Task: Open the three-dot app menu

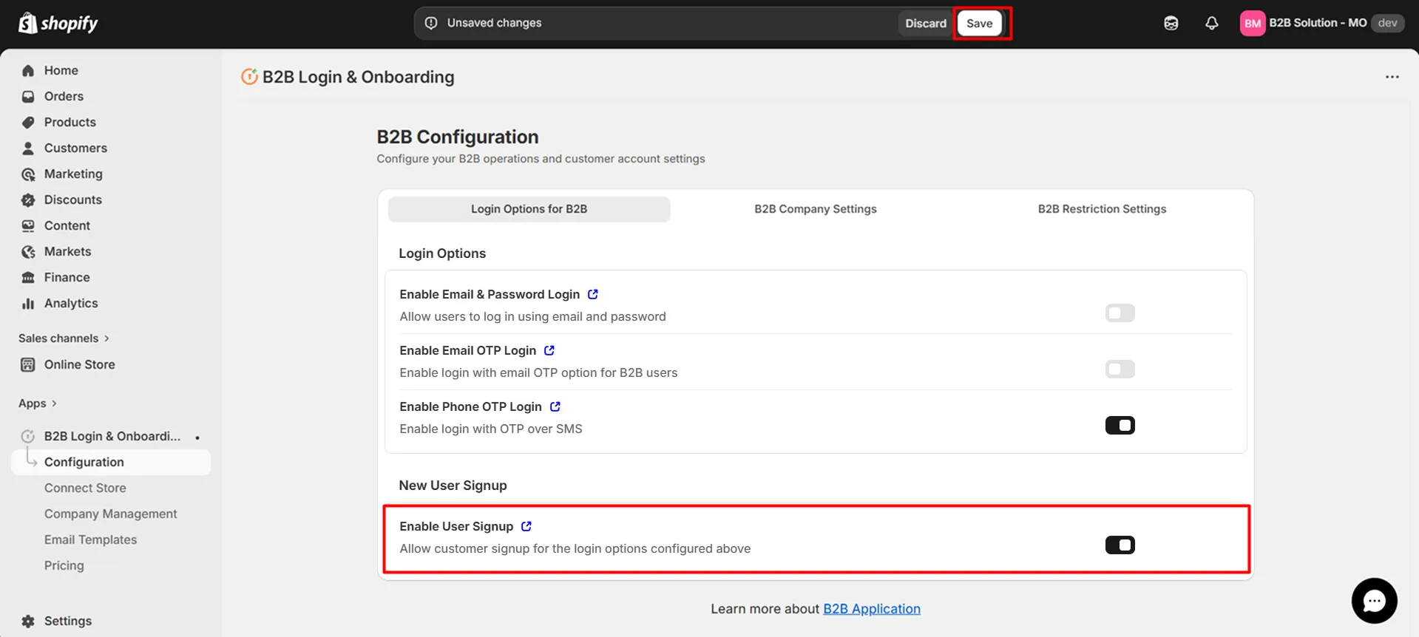Action: [1392, 77]
